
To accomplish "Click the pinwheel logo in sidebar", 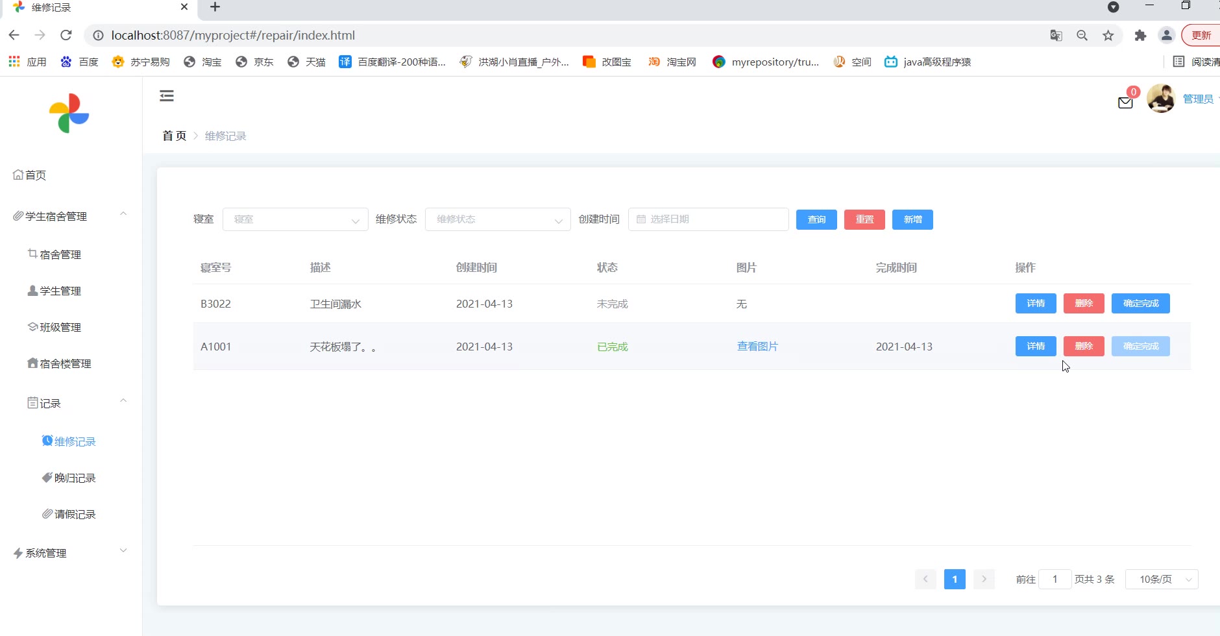I will [x=69, y=114].
